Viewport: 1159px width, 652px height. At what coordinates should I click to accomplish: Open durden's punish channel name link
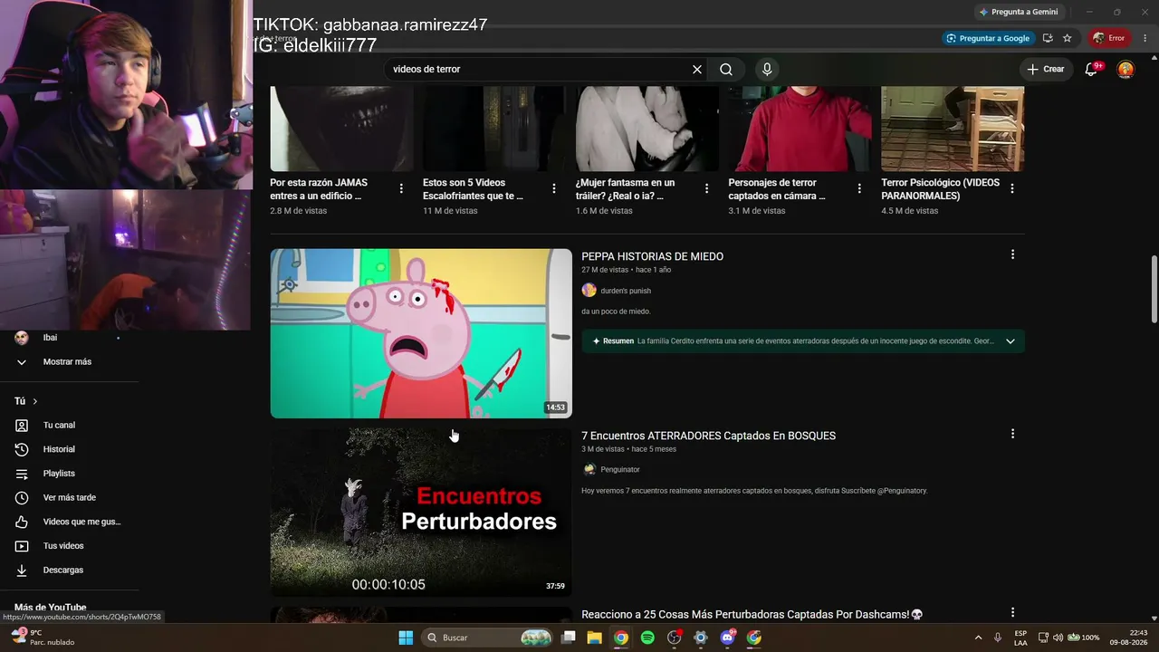[626, 291]
